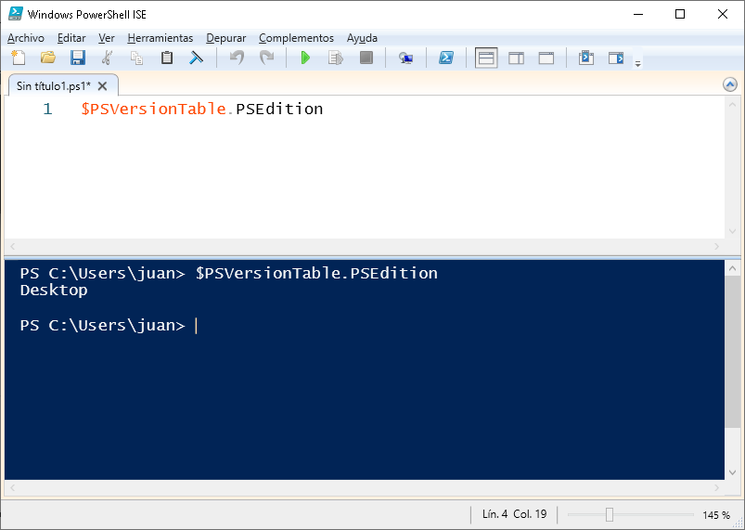The image size is (745, 530).
Task: Show commands add-on tool icon
Action: (616, 58)
